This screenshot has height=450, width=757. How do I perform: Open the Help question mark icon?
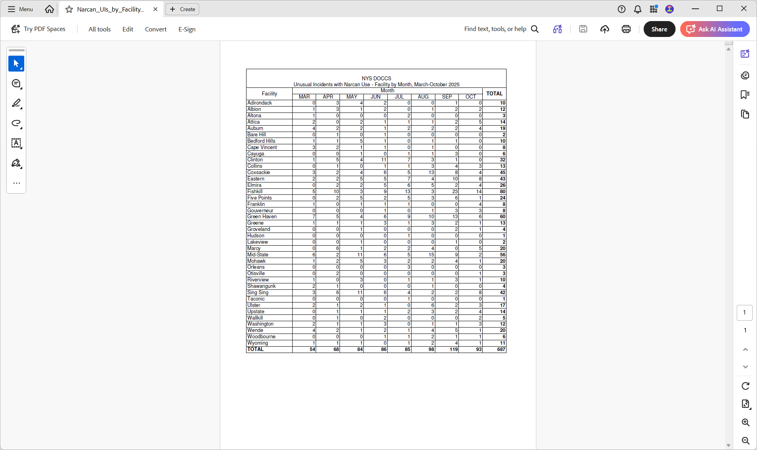tap(621, 9)
